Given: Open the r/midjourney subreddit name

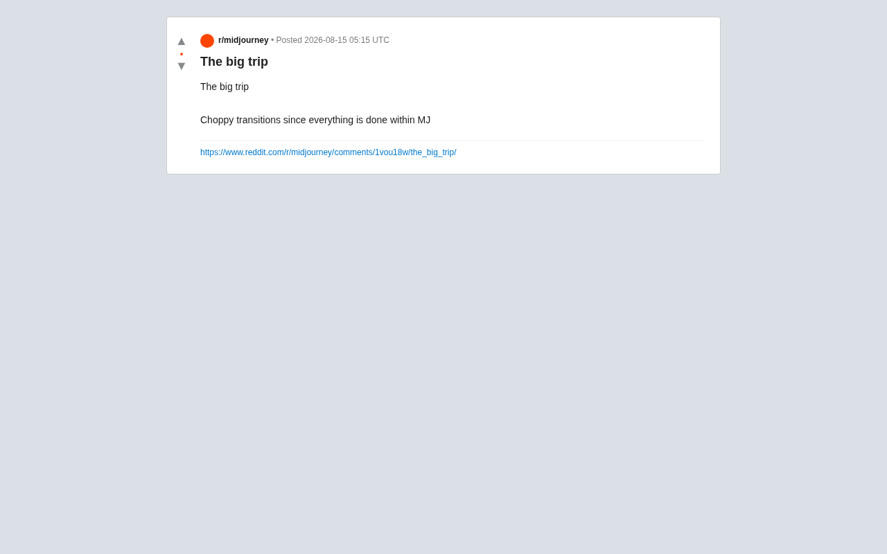Looking at the screenshot, I should click(x=243, y=40).
